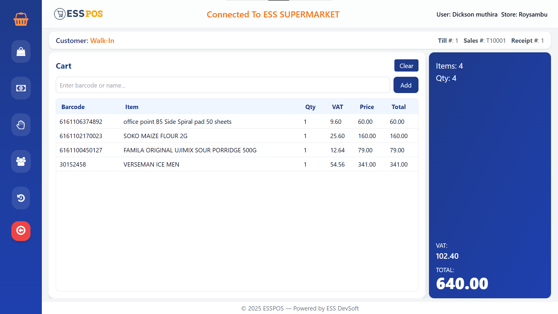Open the shopping bag sidebar icon
558x314 pixels.
point(21,51)
